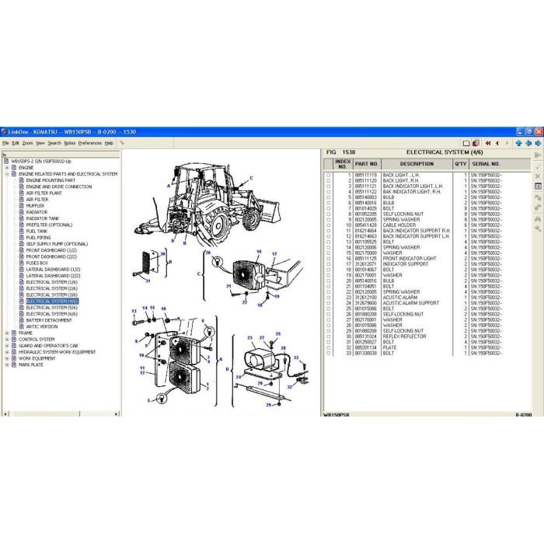Expand GUARD AND OPERATOR'S CAB node
The width and height of the screenshot is (544, 544).
7,346
